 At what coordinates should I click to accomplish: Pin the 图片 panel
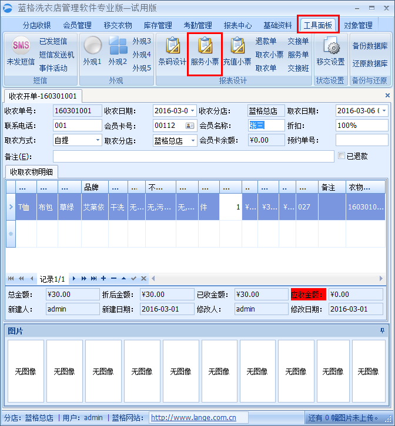click(x=382, y=330)
